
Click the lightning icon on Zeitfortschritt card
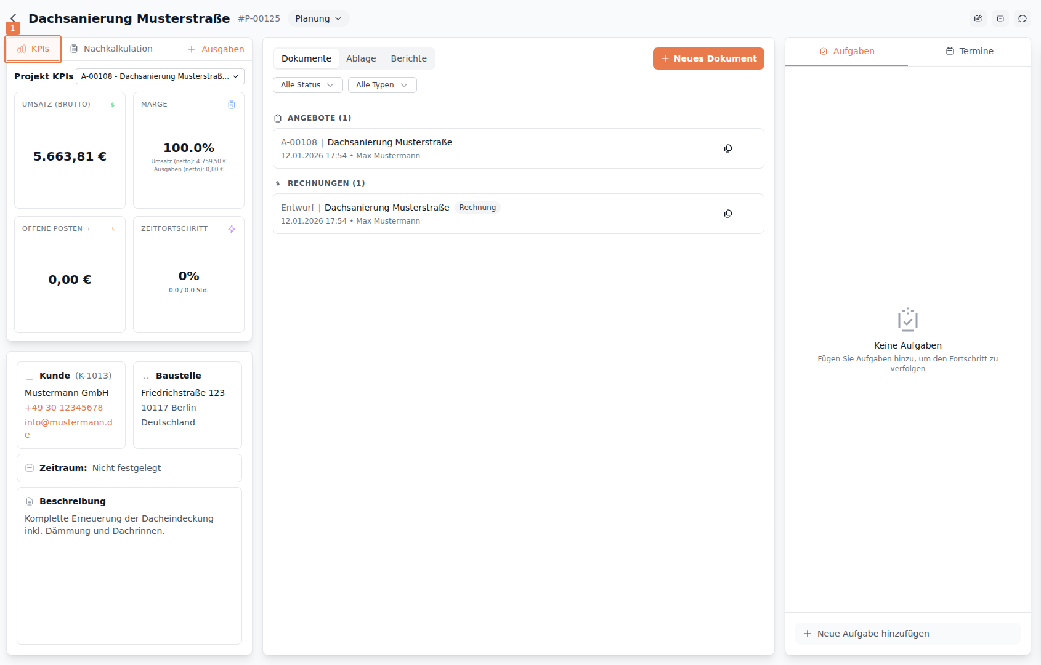(231, 228)
